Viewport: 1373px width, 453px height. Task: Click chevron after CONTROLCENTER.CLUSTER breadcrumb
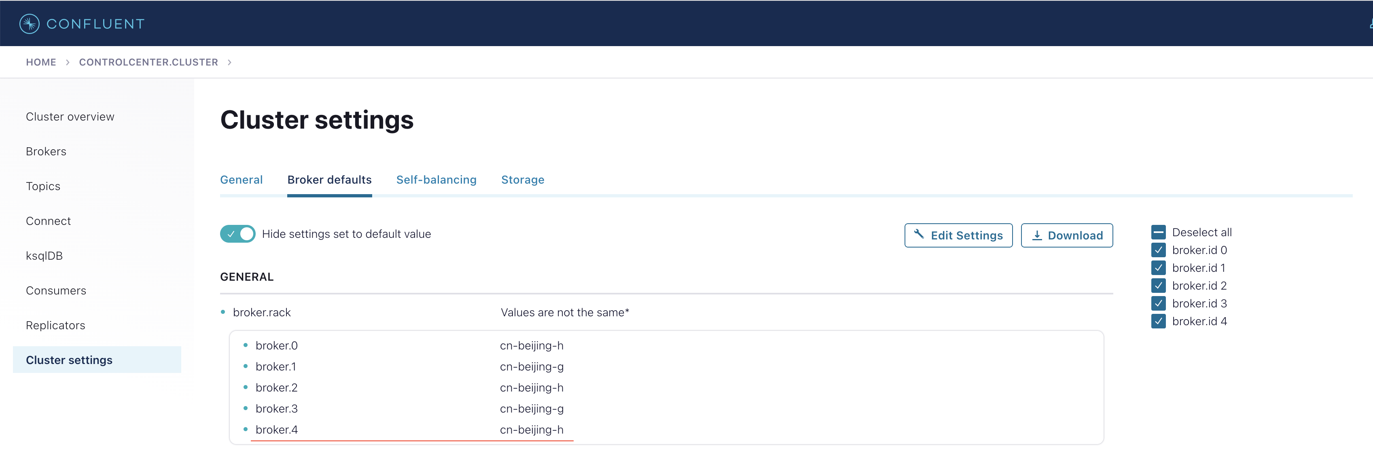(230, 62)
